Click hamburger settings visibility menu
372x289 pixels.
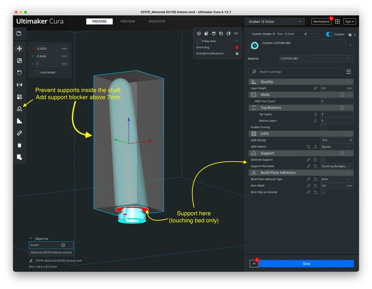[x=348, y=72]
